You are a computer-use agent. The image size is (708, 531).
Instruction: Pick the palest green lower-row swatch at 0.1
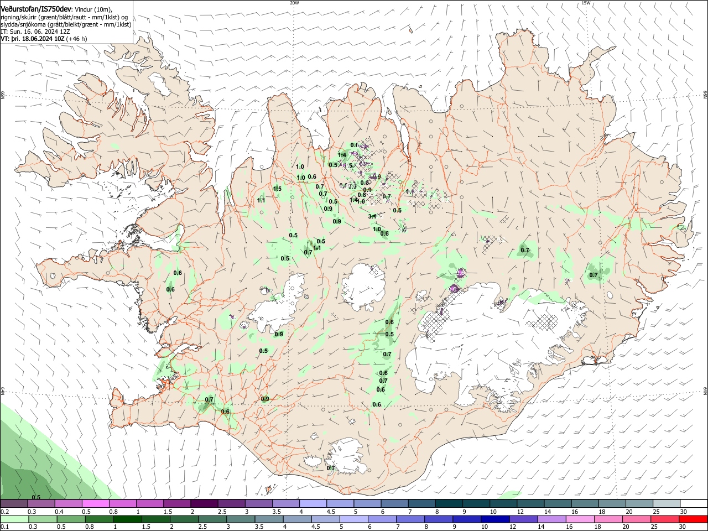(x=14, y=519)
